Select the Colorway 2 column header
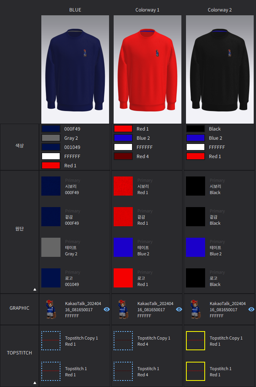Screen dimensions: 256x387 tap(220, 10)
